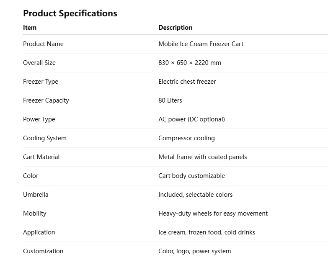Click the Overall Size label

tap(39, 63)
